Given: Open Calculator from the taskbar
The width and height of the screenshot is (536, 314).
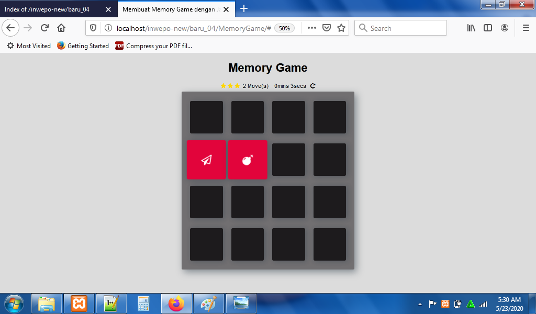Looking at the screenshot, I should pyautogui.click(x=143, y=304).
